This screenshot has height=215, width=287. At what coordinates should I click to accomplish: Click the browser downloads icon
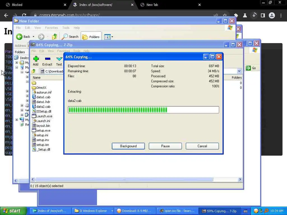[254, 15]
